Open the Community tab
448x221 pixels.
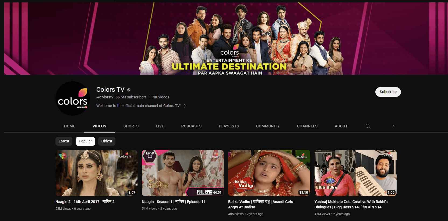point(268,126)
